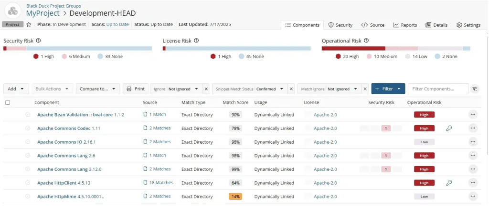Click the Low risk badge for Commons IO

(x=424, y=142)
